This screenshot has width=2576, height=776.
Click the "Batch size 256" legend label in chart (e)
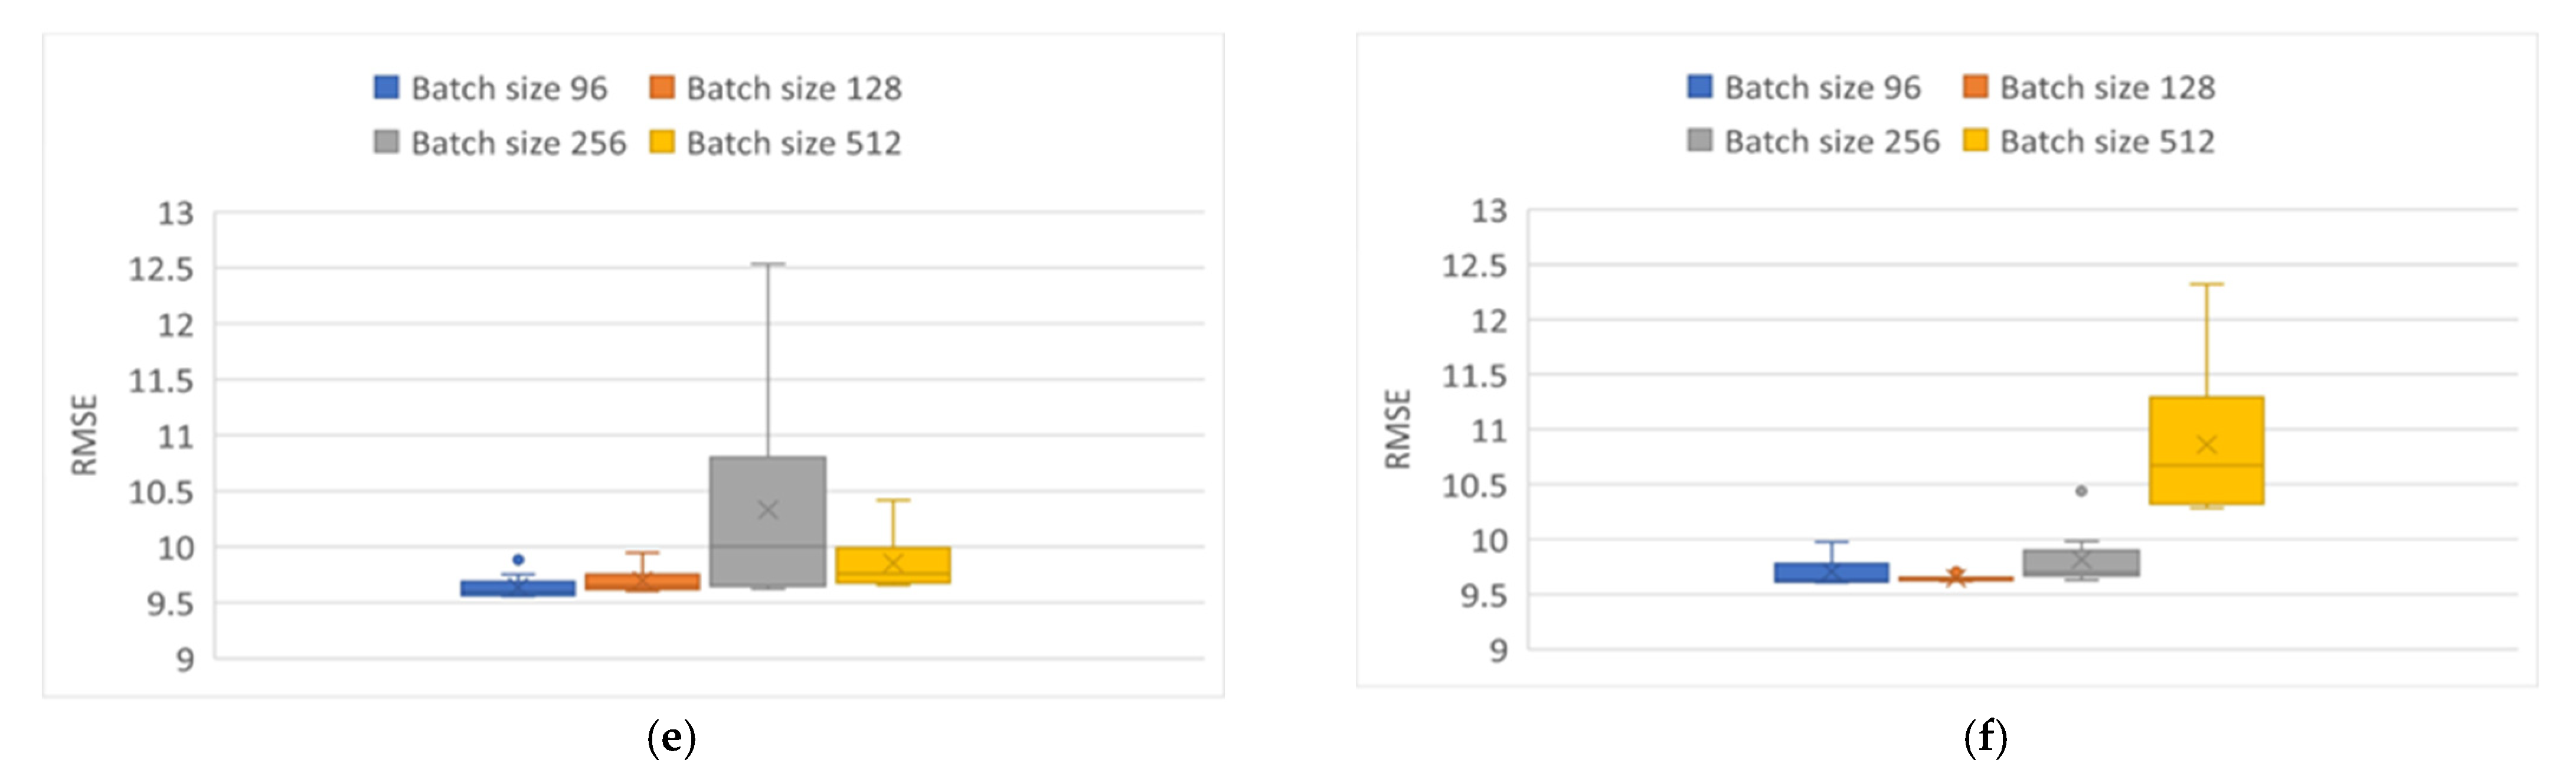tap(519, 143)
